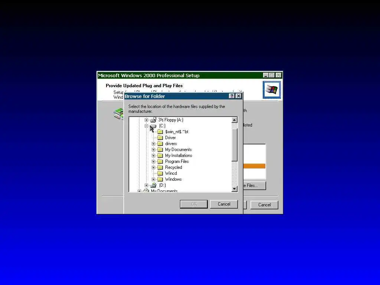
Task: Close the Browse for Folder dialog
Action: (239, 96)
